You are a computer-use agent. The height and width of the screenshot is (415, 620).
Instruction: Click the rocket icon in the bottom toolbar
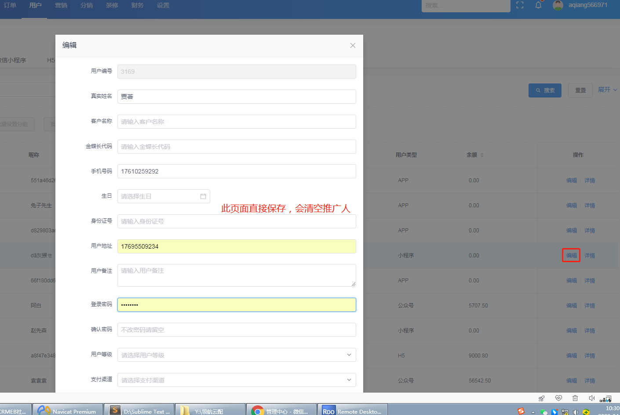541,398
